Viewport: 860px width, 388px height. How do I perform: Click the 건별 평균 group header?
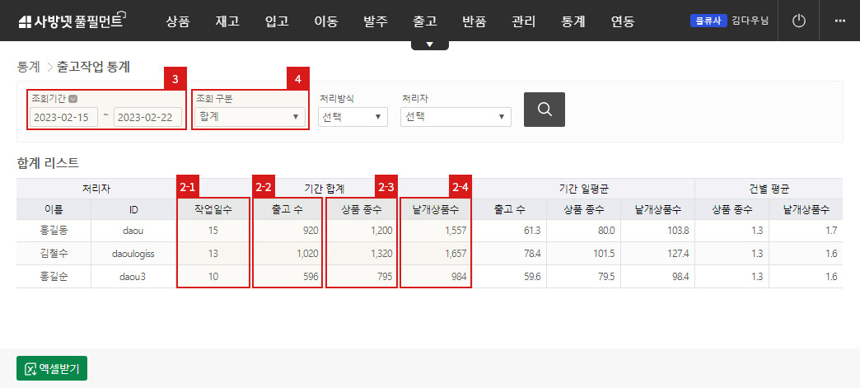coord(769,189)
